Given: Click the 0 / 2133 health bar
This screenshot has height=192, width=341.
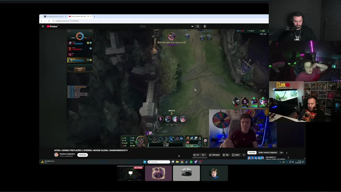Looking at the screenshot, I should [166, 144].
